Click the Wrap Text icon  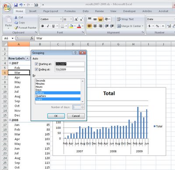tap(119, 19)
